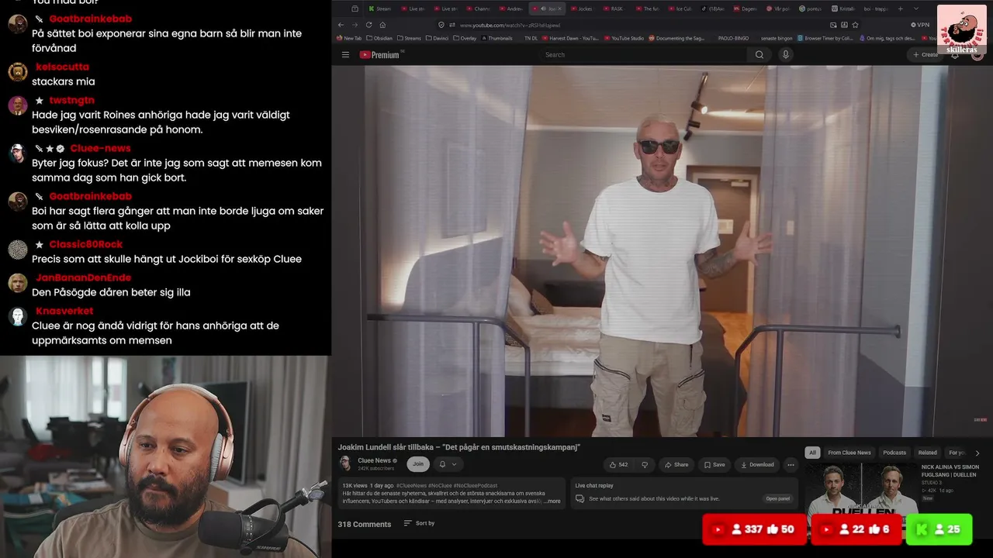The width and height of the screenshot is (993, 558).
Task: Open the Cluee News channel name link
Action: pyautogui.click(x=374, y=460)
